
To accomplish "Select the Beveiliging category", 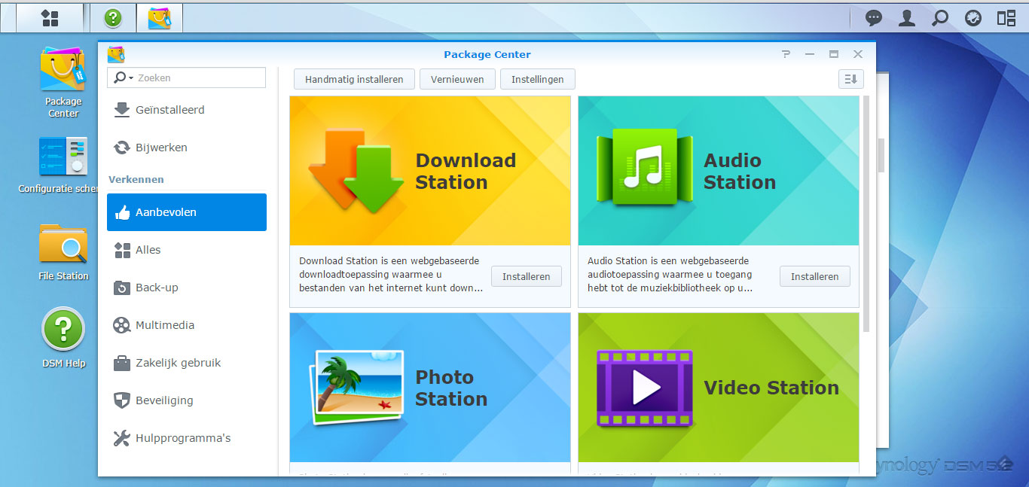I will click(187, 400).
